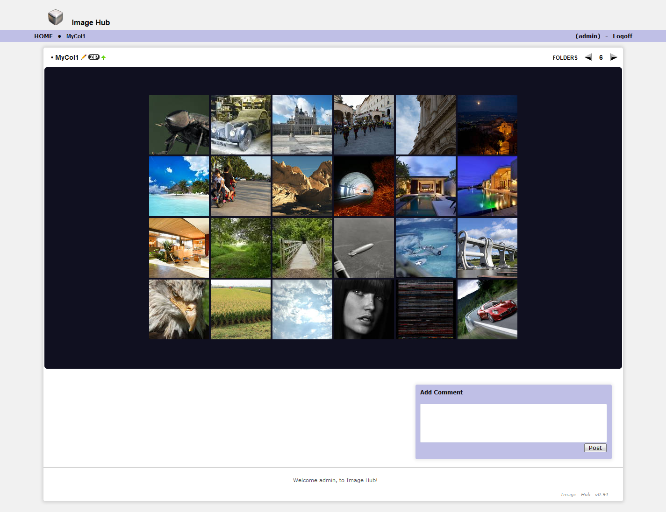This screenshot has width=666, height=512.
Task: Select MyCol1 in the breadcrumb bar
Action: [76, 36]
